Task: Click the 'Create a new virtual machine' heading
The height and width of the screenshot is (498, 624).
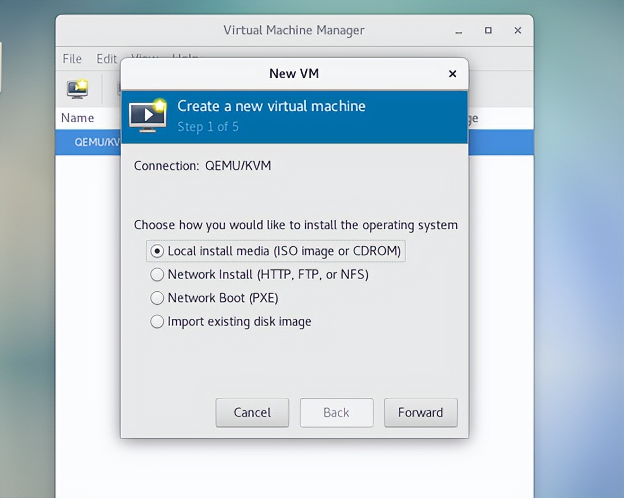Action: 271,106
